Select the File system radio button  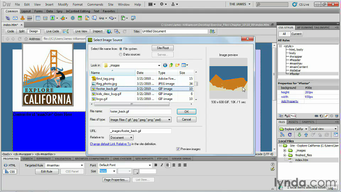point(120,49)
